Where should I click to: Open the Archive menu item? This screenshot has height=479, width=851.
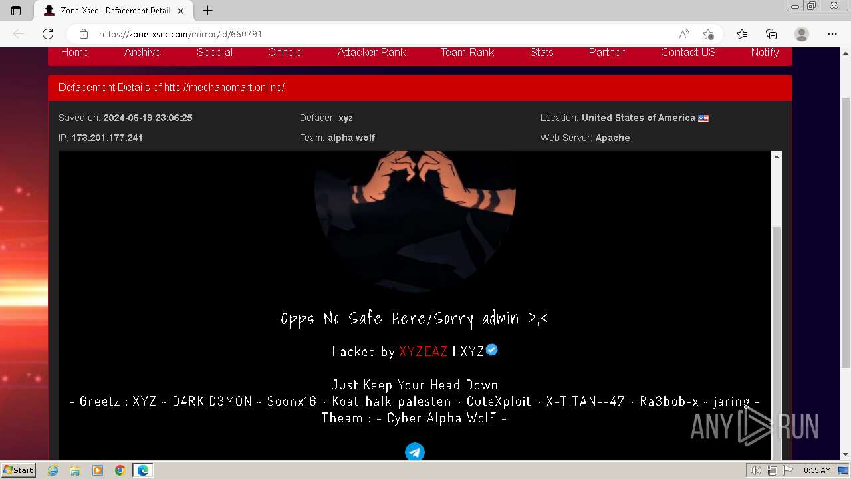click(142, 52)
